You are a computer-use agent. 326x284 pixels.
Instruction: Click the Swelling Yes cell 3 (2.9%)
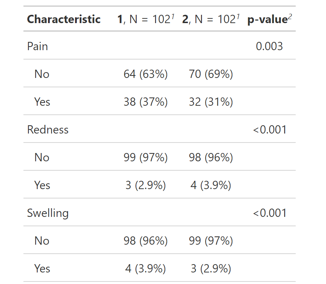(x=211, y=268)
